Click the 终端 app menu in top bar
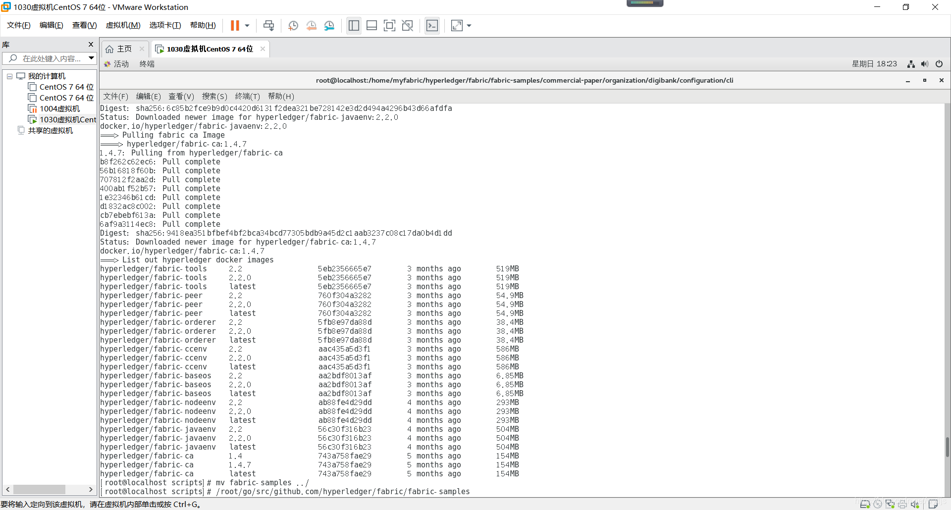Image resolution: width=951 pixels, height=510 pixels. pyautogui.click(x=147, y=64)
